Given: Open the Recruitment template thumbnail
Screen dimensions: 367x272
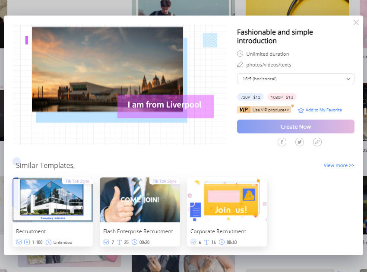Looking at the screenshot, I should pos(53,200).
